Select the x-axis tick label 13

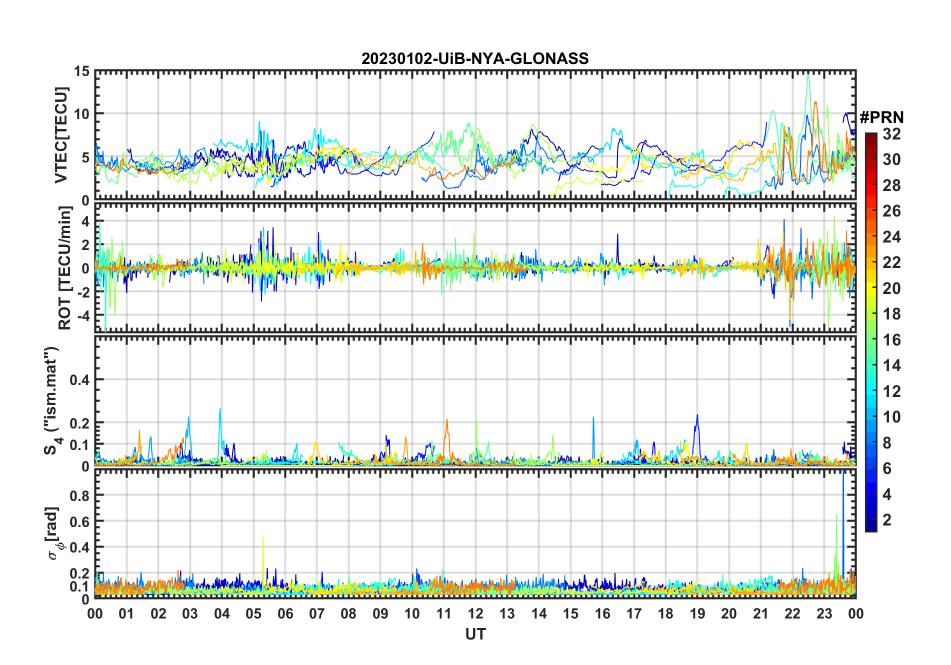point(507,613)
